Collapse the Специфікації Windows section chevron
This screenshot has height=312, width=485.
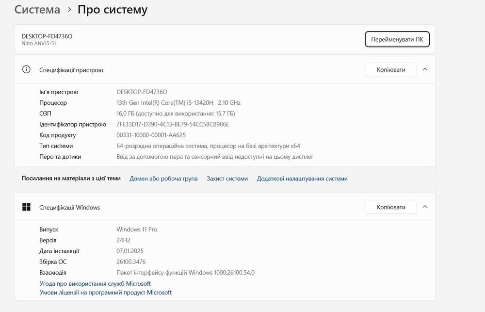(x=425, y=207)
